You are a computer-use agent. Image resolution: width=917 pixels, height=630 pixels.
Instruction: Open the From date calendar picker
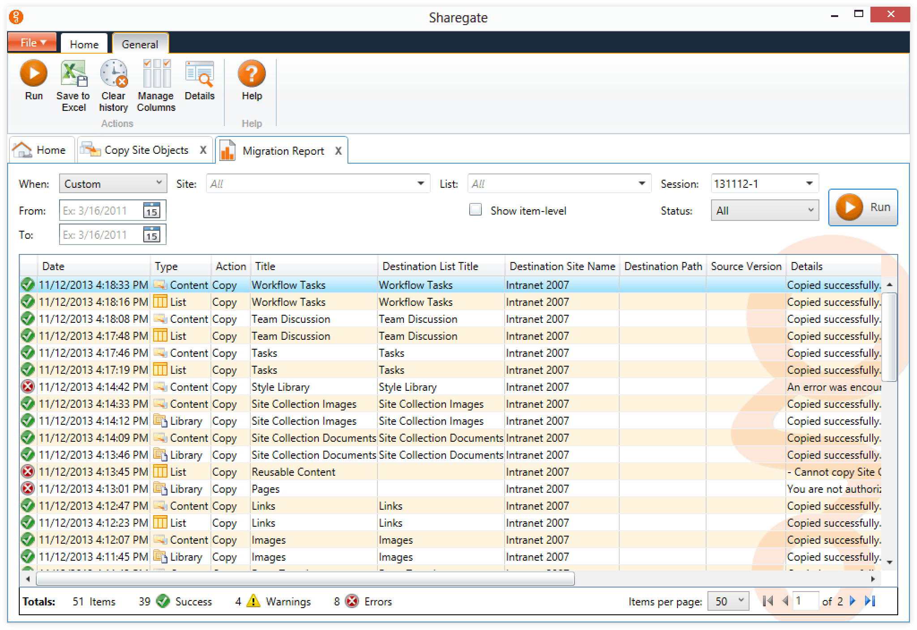click(151, 210)
